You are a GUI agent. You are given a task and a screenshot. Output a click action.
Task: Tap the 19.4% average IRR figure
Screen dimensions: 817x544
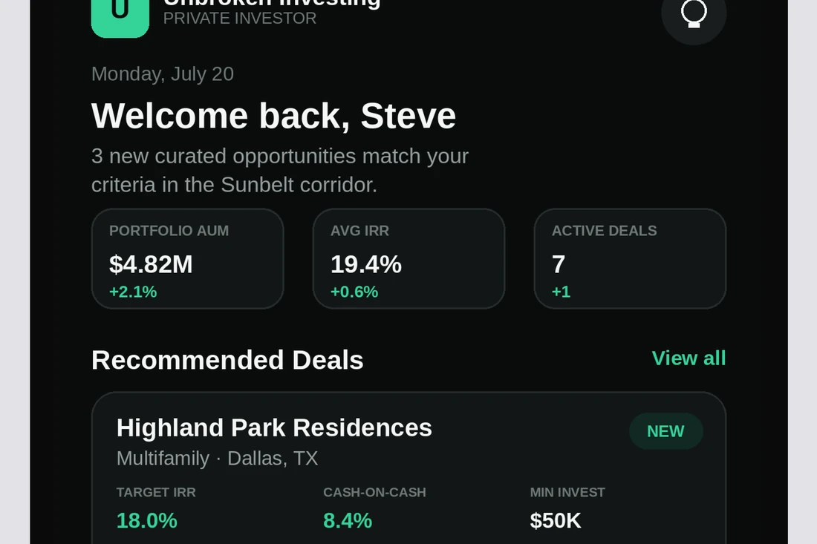coord(366,264)
